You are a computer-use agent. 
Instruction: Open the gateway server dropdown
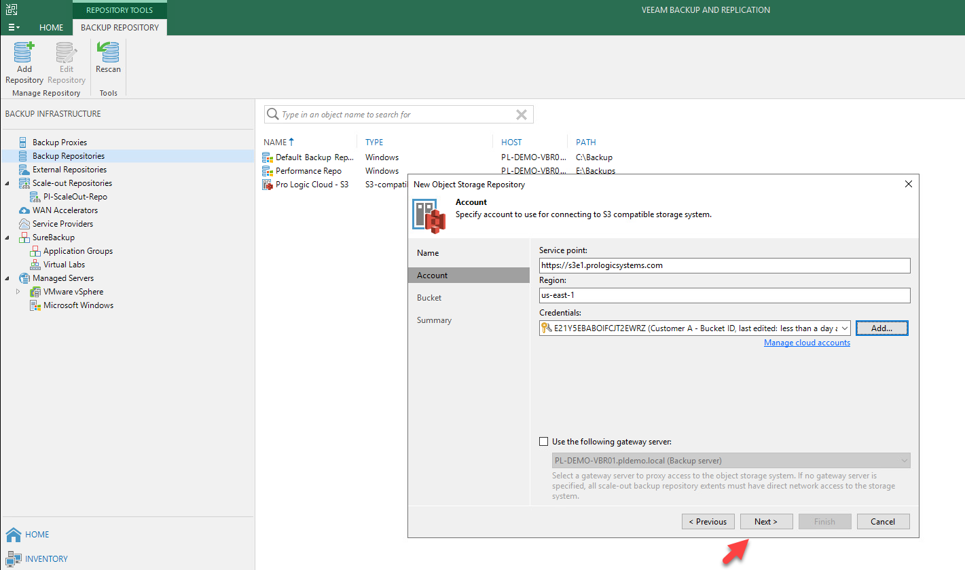click(x=904, y=461)
